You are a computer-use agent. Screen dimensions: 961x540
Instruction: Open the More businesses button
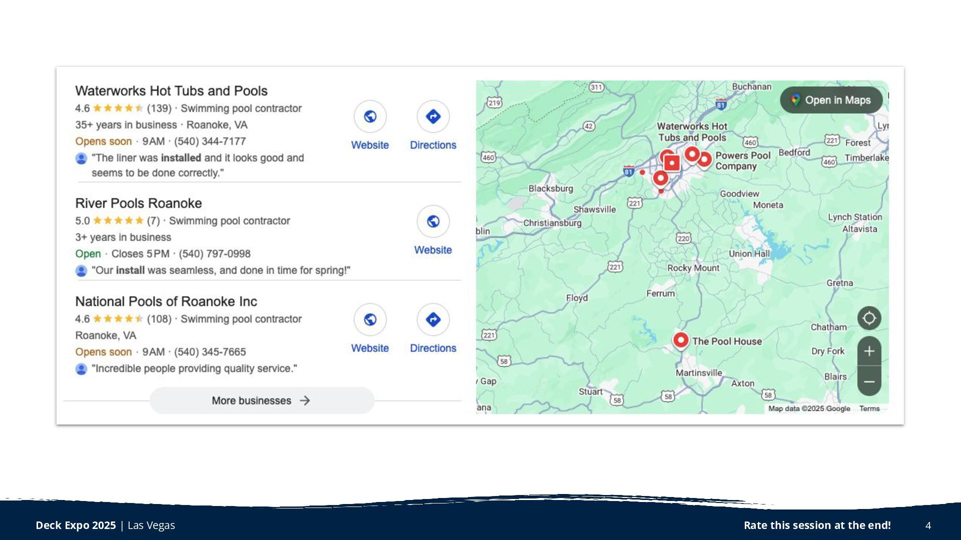tap(262, 400)
